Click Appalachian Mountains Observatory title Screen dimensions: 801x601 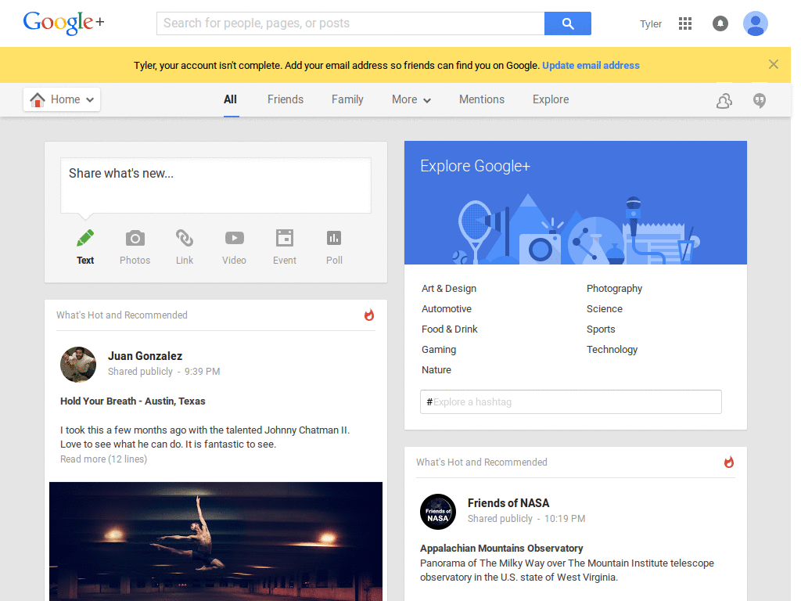pyautogui.click(x=501, y=549)
